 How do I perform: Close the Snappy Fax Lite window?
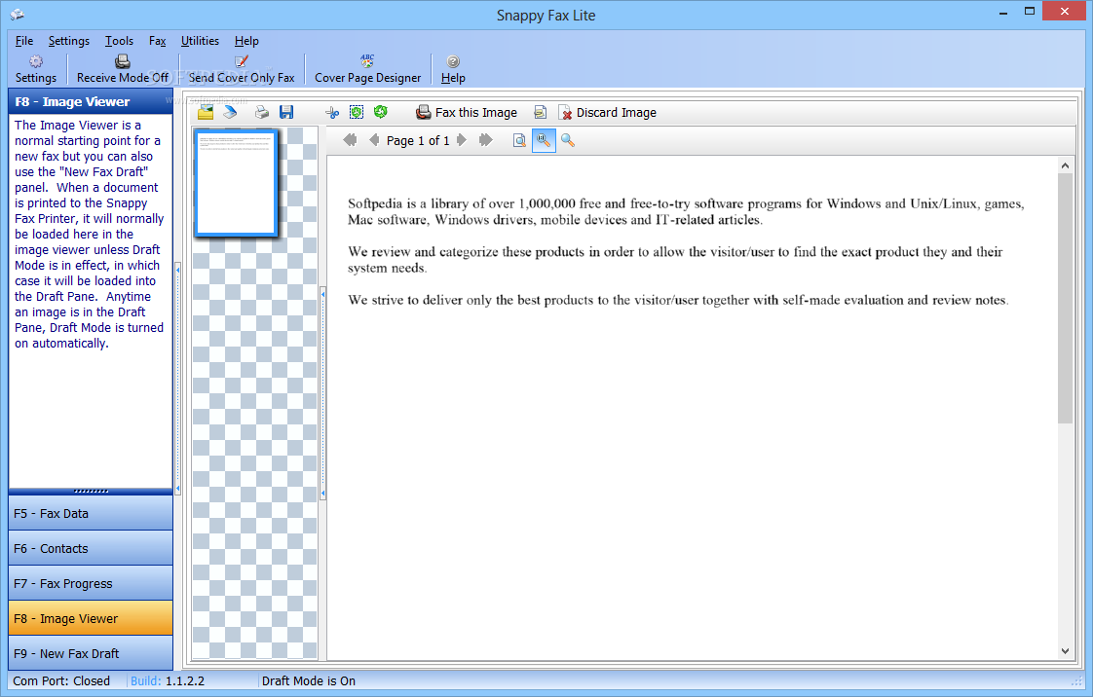(x=1065, y=11)
